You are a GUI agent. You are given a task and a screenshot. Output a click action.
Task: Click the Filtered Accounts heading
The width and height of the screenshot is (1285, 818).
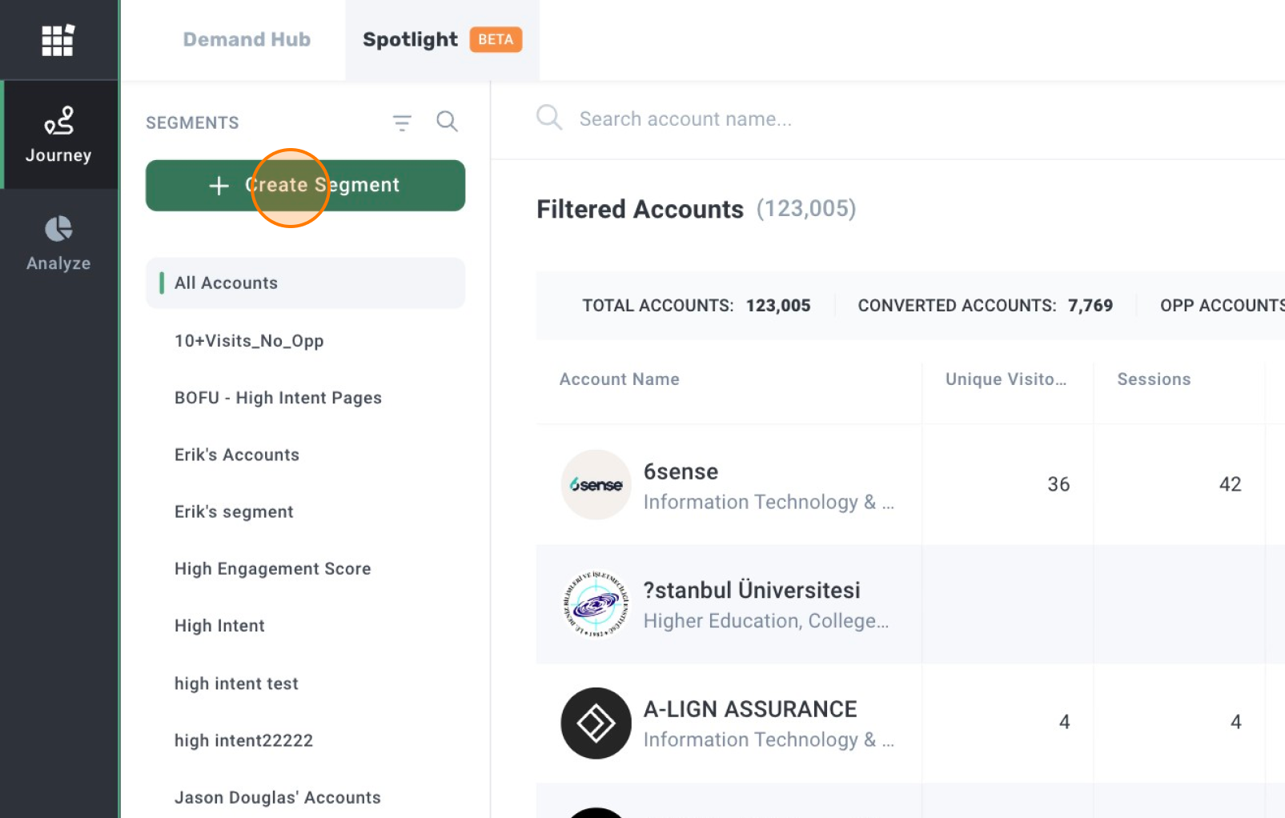[x=640, y=209]
